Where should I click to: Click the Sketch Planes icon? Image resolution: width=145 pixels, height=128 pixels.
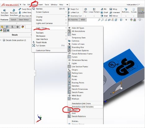pos(69,92)
